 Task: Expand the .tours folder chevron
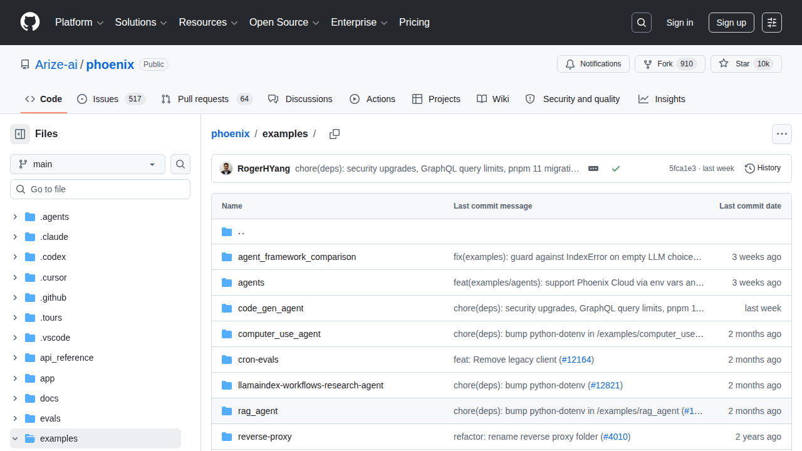(x=15, y=318)
